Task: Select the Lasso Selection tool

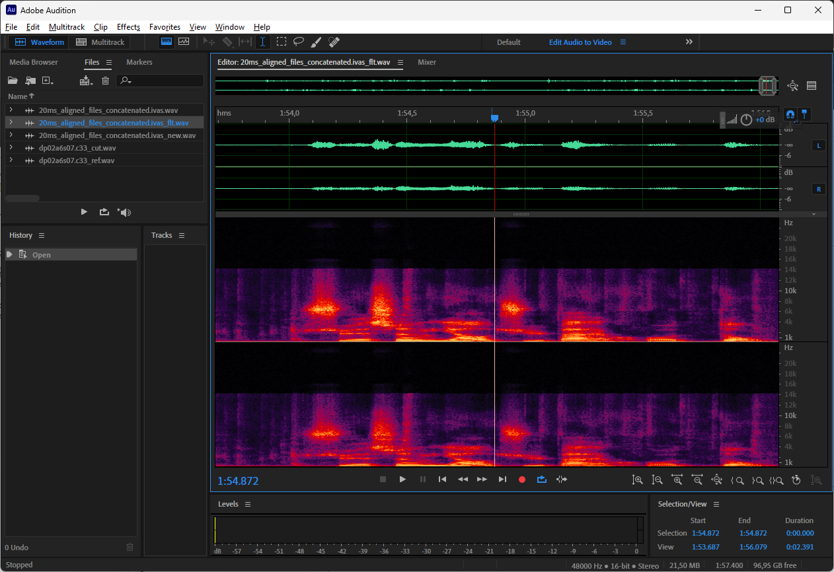Action: (299, 42)
